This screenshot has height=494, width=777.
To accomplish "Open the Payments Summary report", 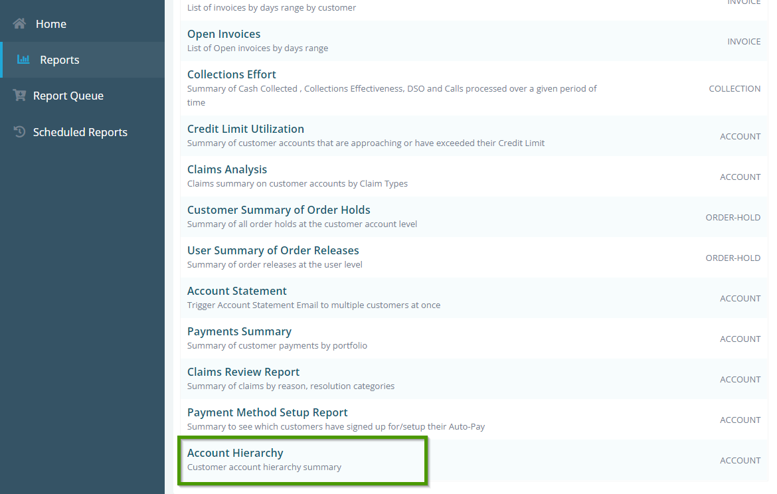I will [x=239, y=331].
